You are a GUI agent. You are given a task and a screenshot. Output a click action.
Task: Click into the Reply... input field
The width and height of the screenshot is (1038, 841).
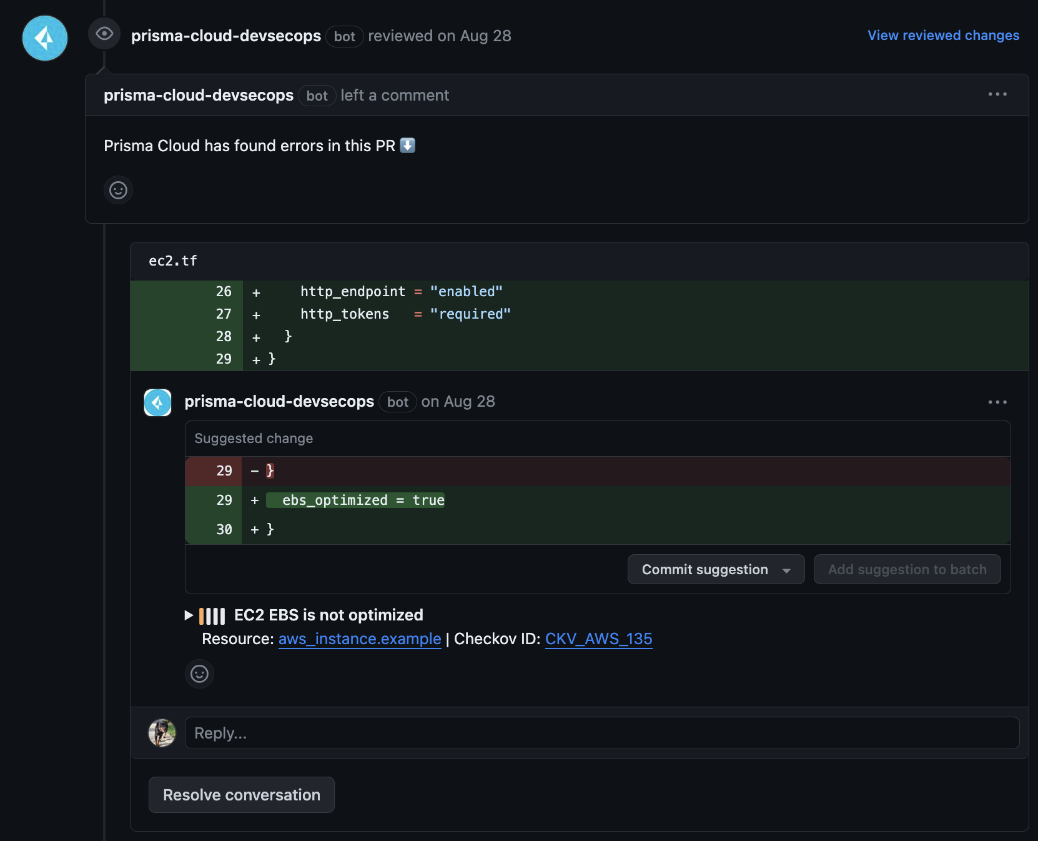(x=602, y=733)
